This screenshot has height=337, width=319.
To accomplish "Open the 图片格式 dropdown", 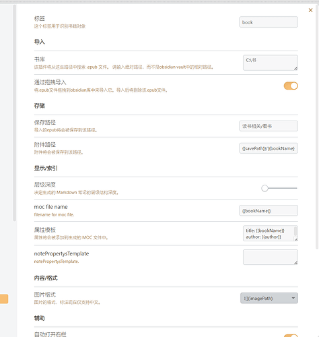I will coord(269,298).
